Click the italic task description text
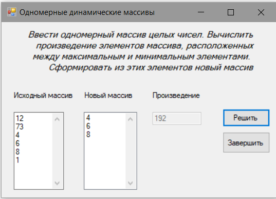 pos(141,51)
